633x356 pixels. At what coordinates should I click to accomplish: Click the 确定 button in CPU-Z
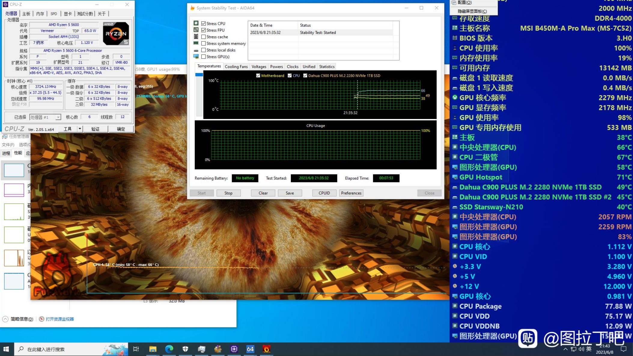pyautogui.click(x=121, y=129)
